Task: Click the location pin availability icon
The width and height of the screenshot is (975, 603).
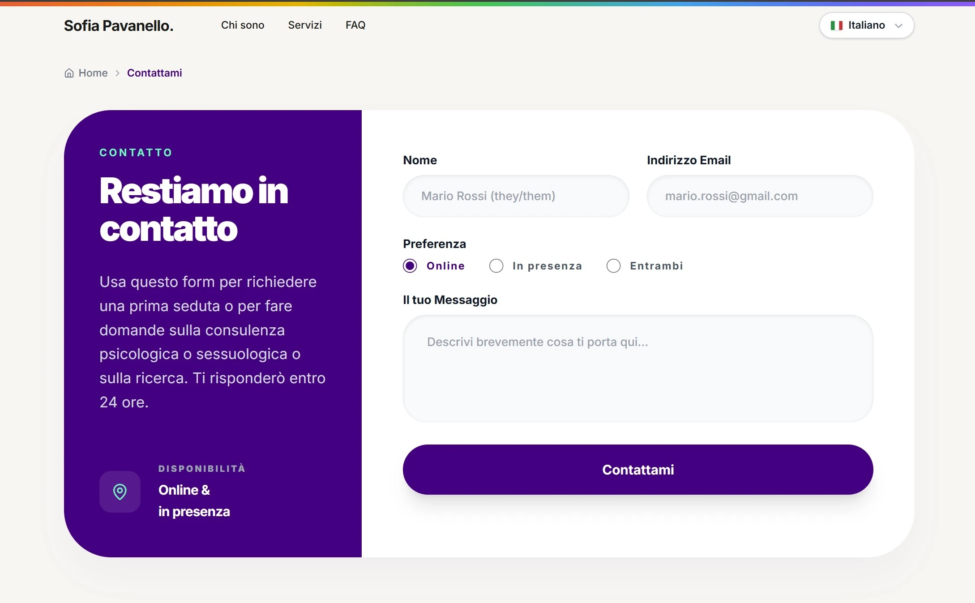Action: pos(120,492)
